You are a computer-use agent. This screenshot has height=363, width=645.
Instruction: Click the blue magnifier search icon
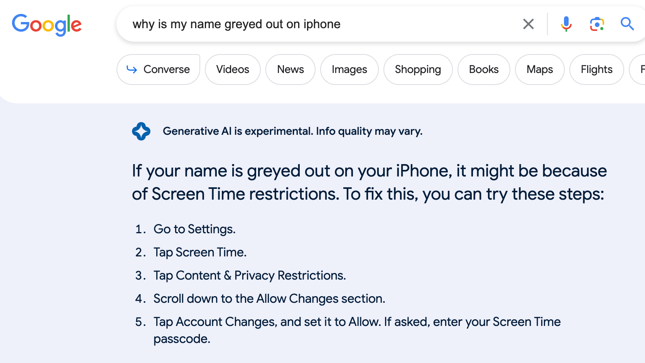click(x=627, y=24)
